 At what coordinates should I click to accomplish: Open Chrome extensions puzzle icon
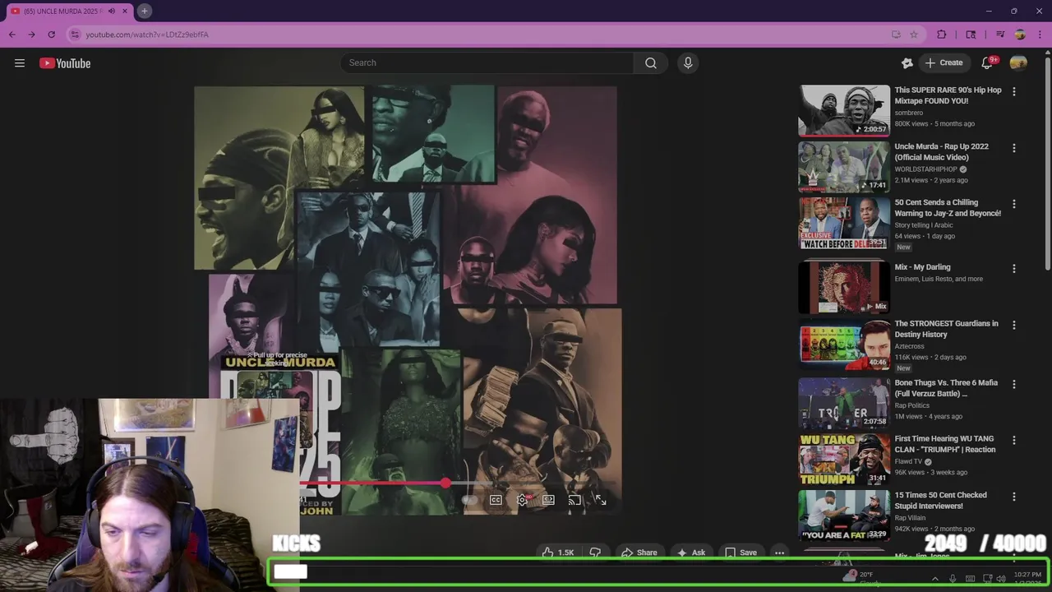click(x=942, y=35)
